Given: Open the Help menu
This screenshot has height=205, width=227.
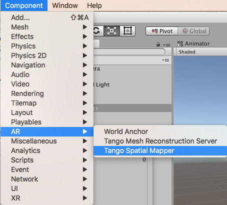Looking at the screenshot, I should coord(94,5).
